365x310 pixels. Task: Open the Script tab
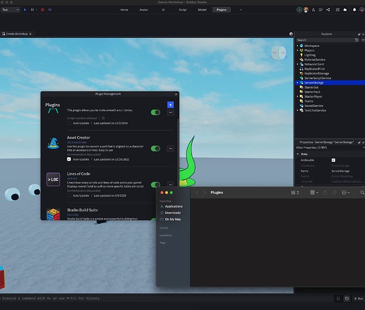183,10
